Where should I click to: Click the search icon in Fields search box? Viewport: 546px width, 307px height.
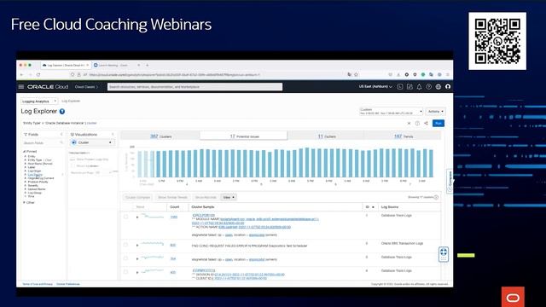point(61,142)
